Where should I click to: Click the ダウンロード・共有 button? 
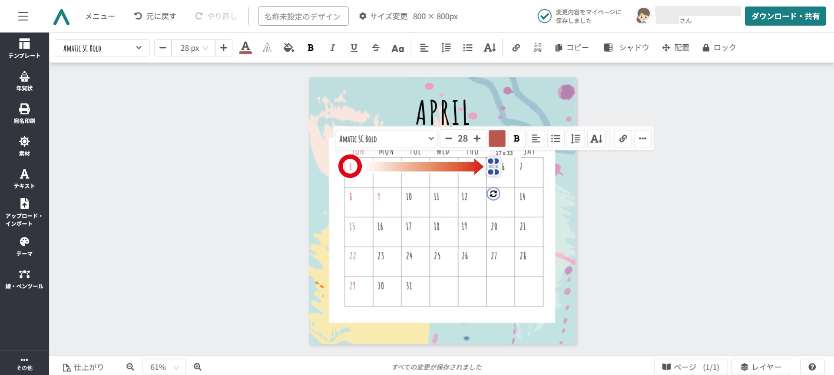(x=785, y=16)
